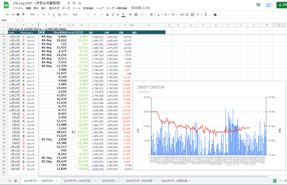This screenshot has height=185, width=287.
Task: Insert a link with the toolbar icon
Action: pos(182,14)
